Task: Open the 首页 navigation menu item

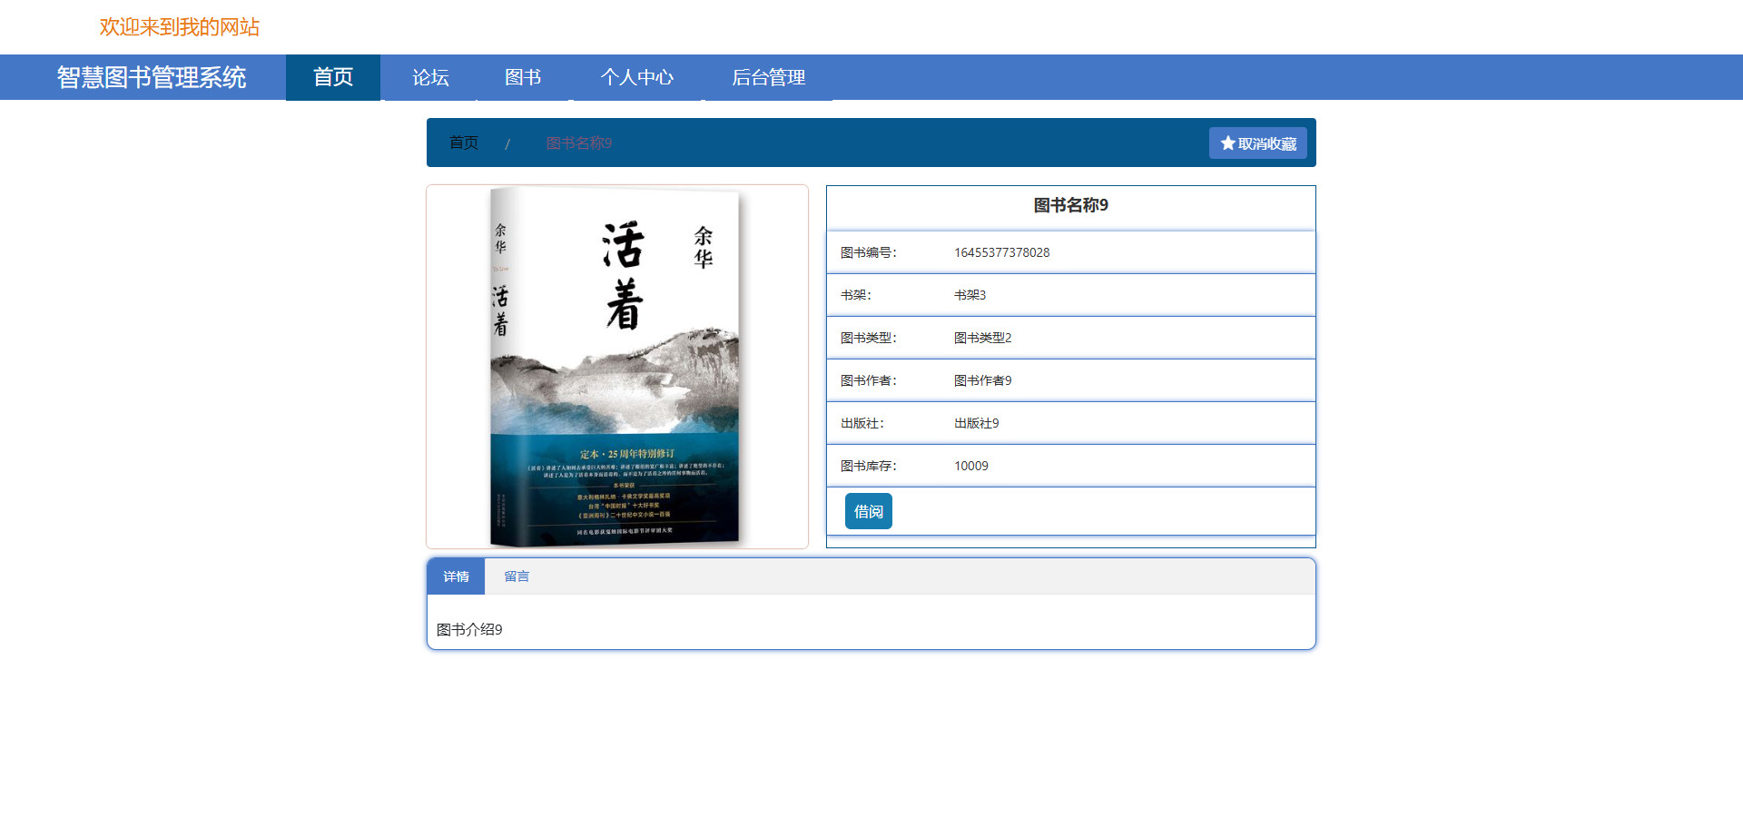Action: pyautogui.click(x=333, y=77)
